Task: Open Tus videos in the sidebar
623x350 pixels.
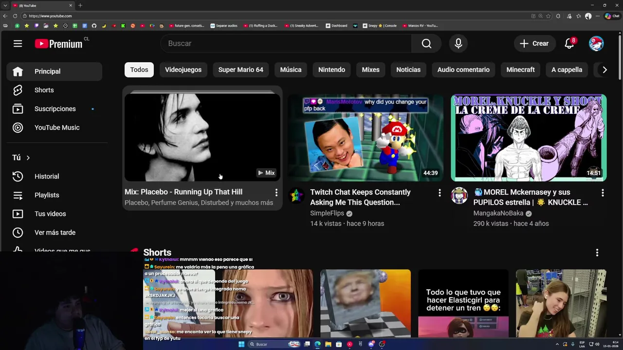Action: point(55,214)
